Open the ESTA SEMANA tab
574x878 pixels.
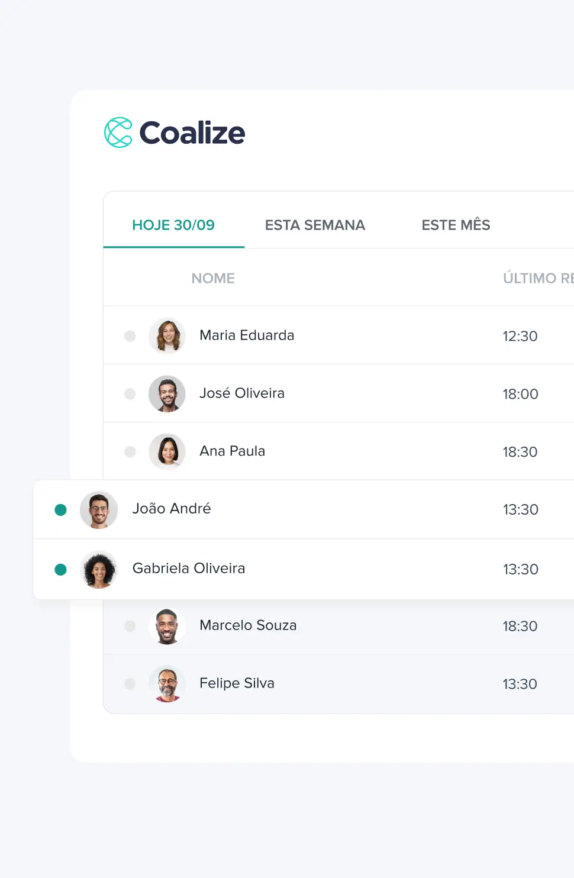[x=315, y=225]
